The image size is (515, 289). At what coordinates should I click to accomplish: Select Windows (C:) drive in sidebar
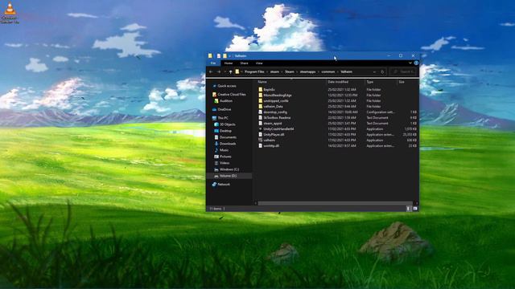(x=229, y=169)
